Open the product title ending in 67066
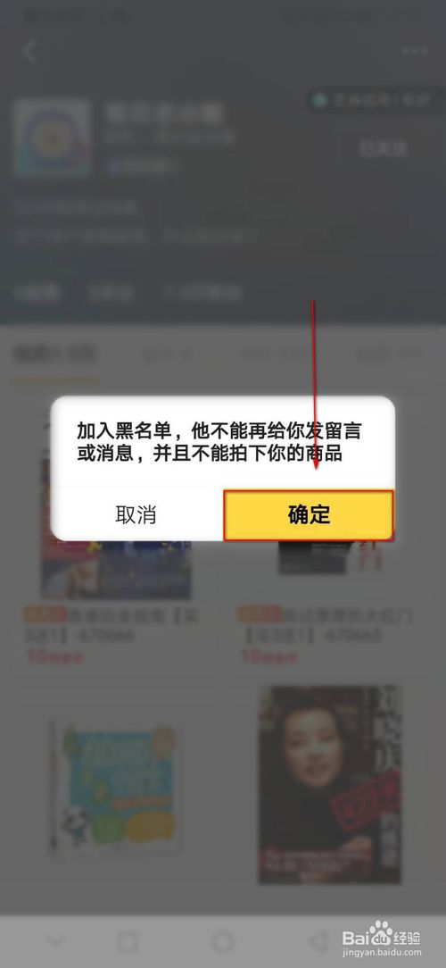446x968 pixels. click(111, 625)
